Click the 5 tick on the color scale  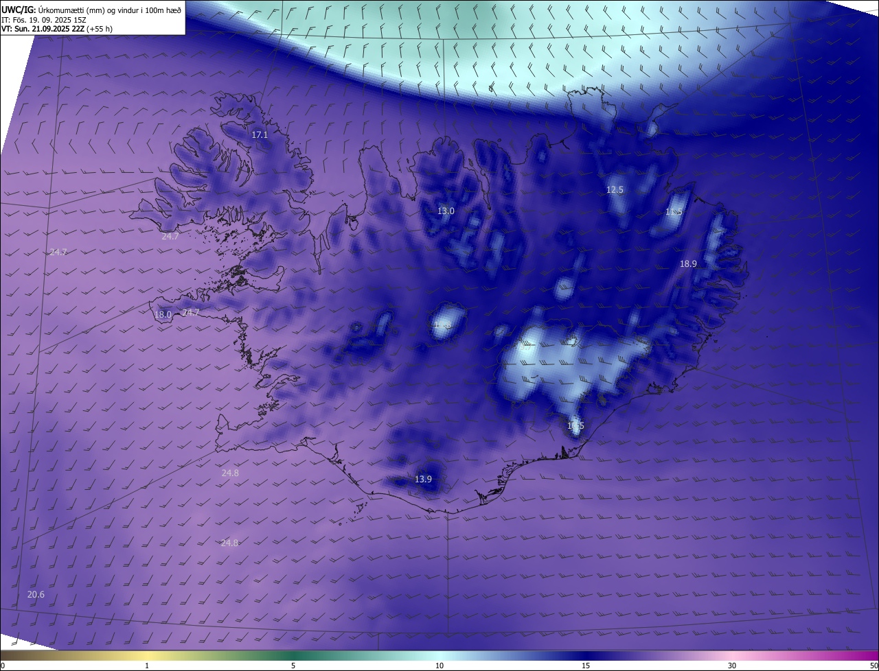coord(293,666)
